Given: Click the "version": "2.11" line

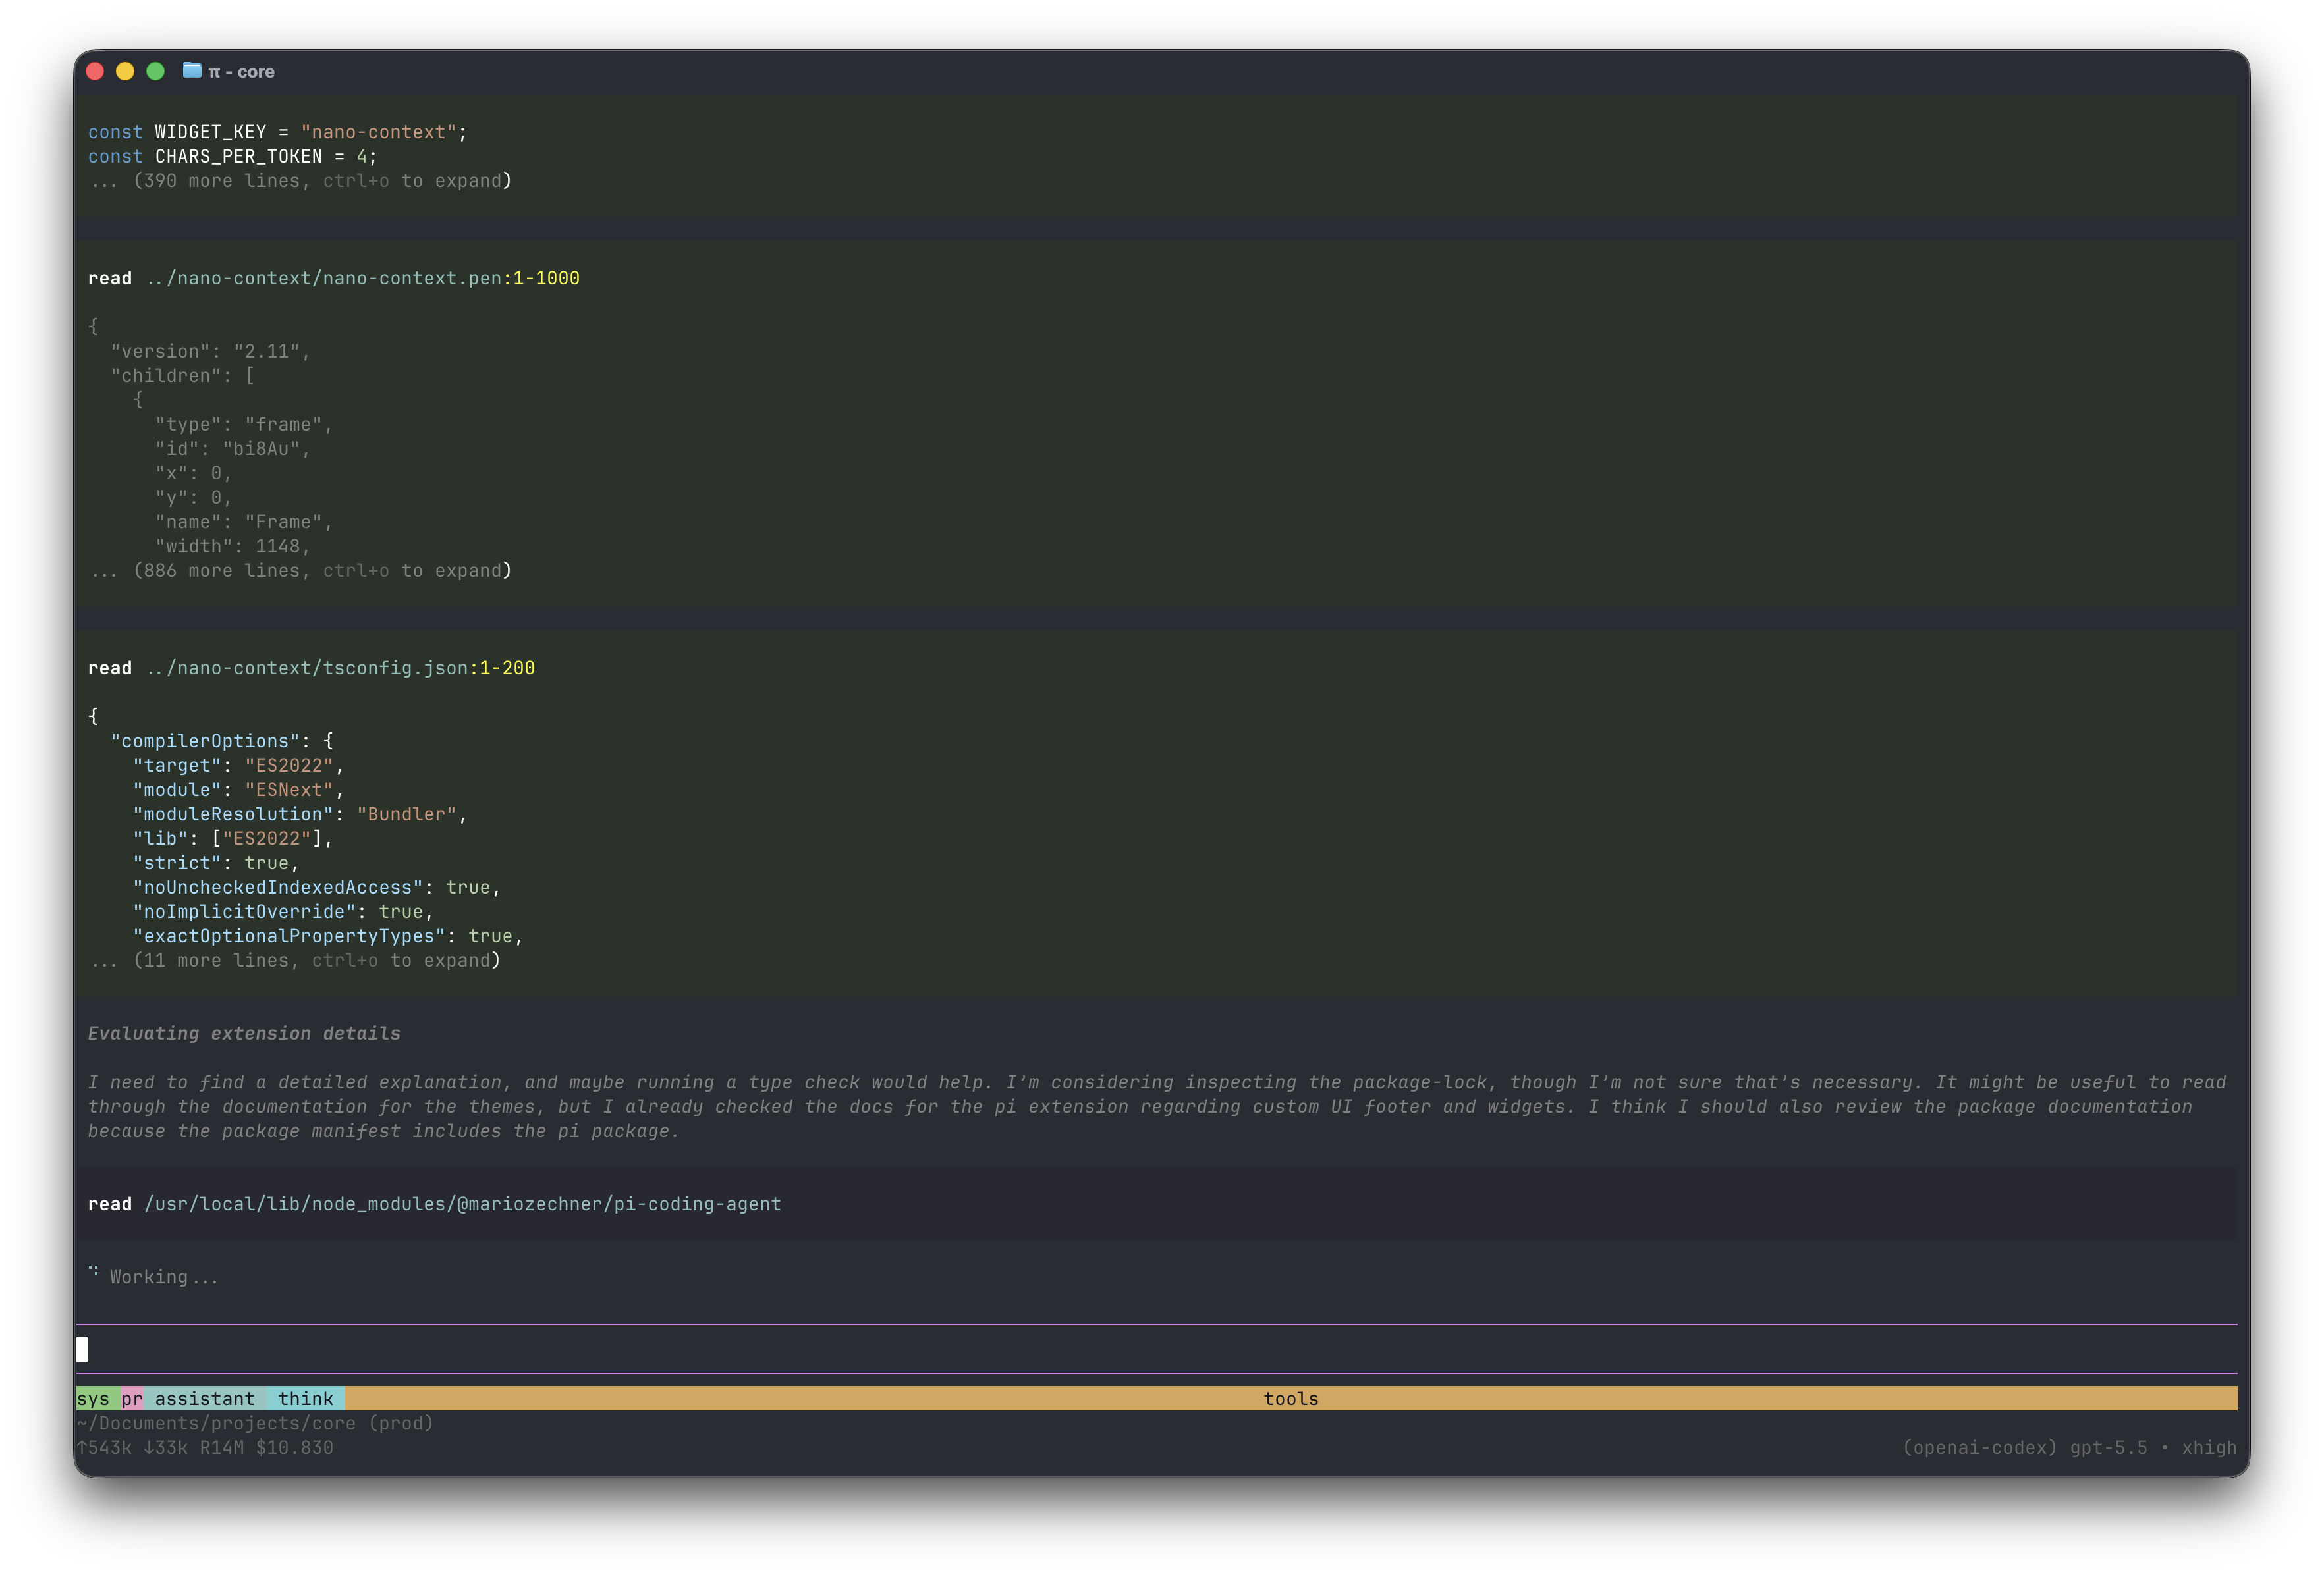Looking at the screenshot, I should pyautogui.click(x=210, y=352).
